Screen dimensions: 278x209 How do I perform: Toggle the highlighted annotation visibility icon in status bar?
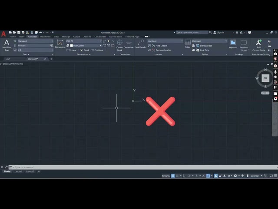click(x=215, y=176)
